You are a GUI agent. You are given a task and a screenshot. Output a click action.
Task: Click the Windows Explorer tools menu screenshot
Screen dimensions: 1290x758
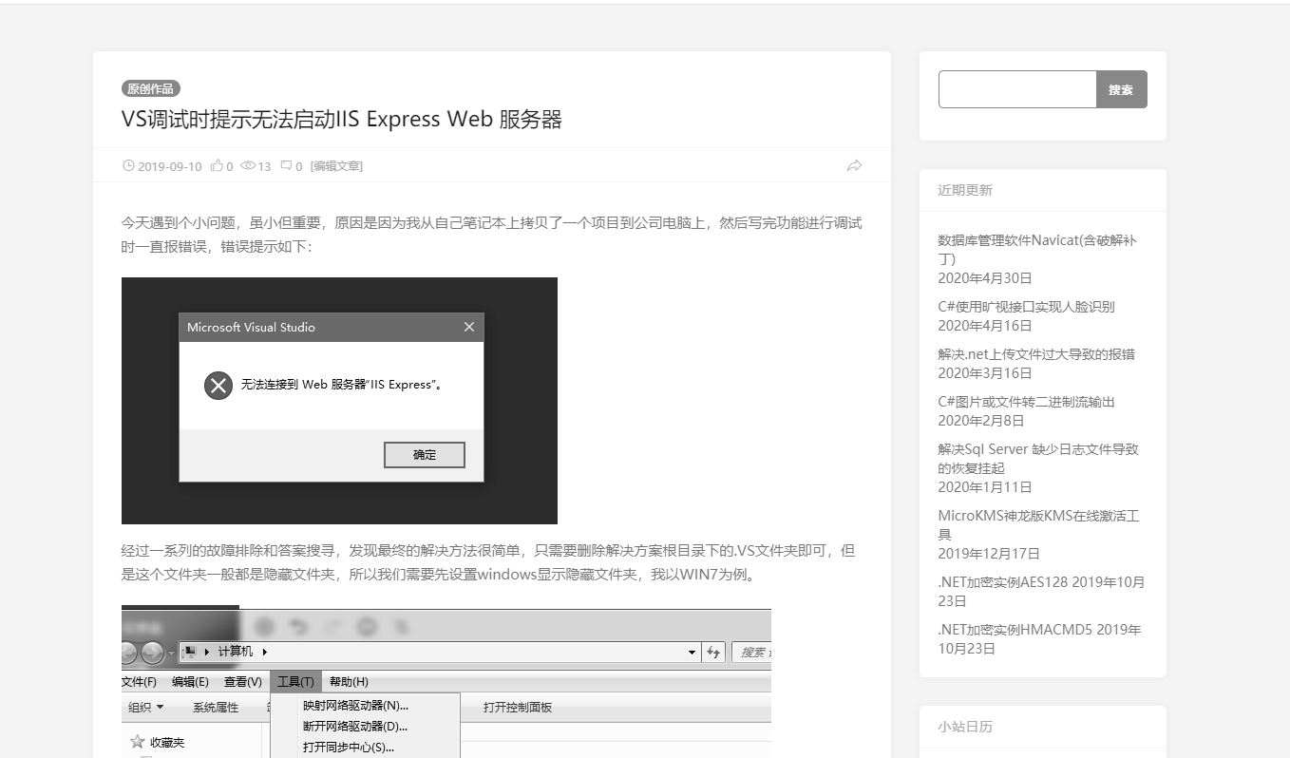point(446,682)
